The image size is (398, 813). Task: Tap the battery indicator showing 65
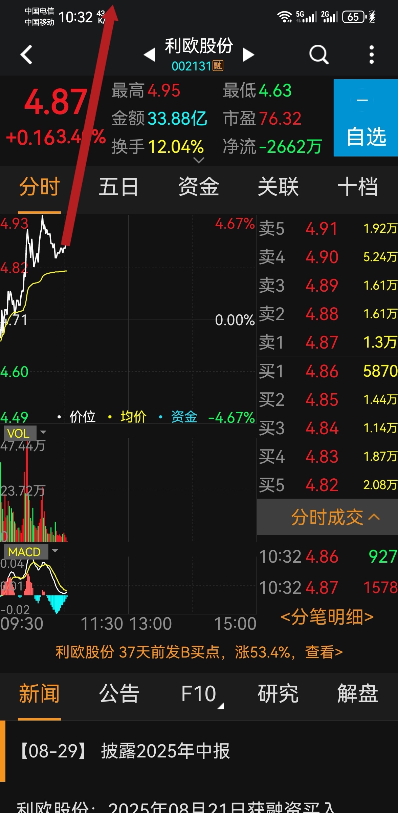click(355, 17)
